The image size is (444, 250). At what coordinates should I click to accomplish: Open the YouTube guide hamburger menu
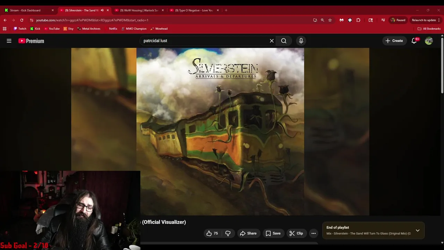[x=9, y=41]
